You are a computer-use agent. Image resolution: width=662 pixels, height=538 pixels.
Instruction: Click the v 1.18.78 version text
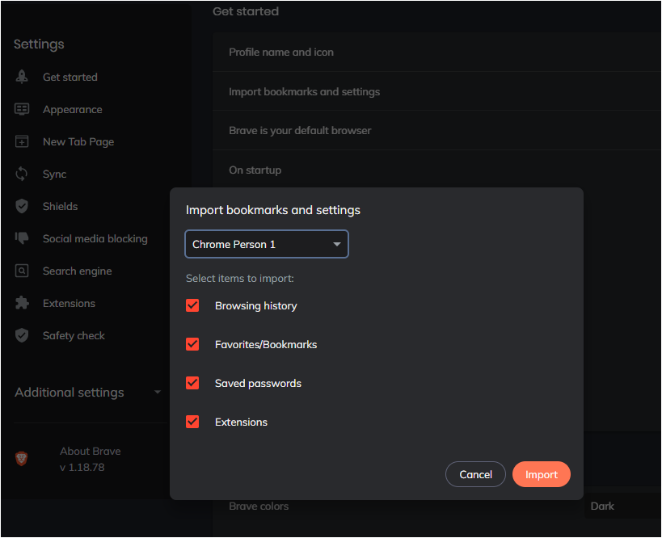tap(82, 467)
